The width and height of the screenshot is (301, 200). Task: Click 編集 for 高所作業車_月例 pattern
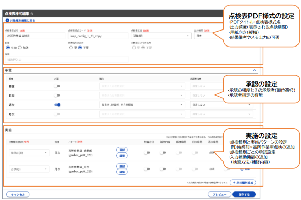(122, 172)
